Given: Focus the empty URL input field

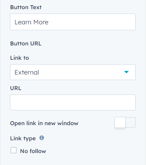Looking at the screenshot, I should coord(73,102).
